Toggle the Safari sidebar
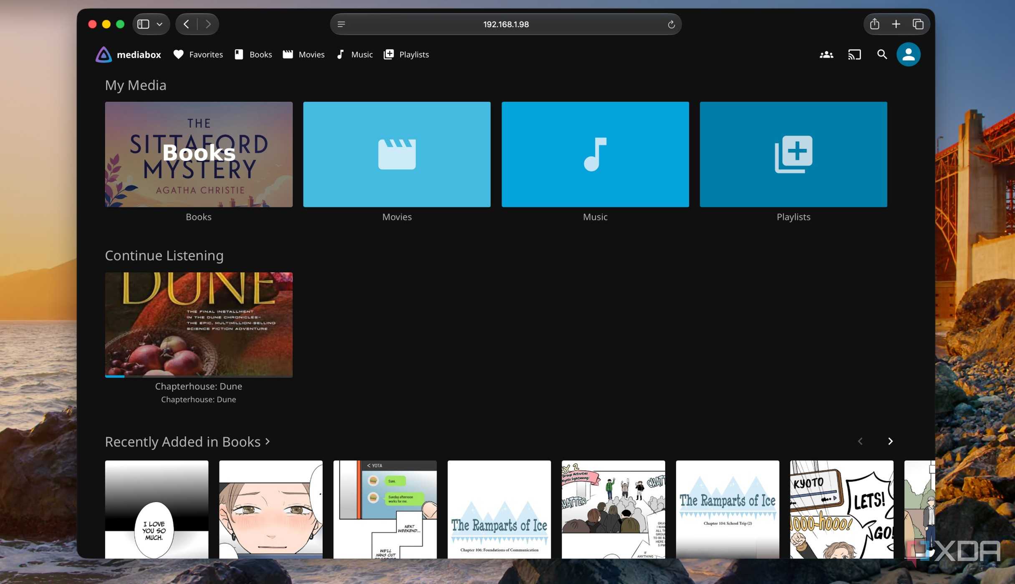Viewport: 1015px width, 584px height. click(x=143, y=24)
